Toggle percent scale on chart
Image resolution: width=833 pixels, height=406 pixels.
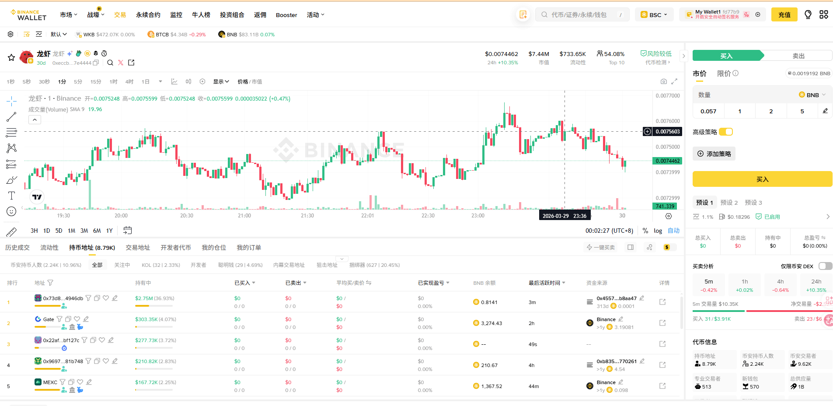tap(645, 231)
